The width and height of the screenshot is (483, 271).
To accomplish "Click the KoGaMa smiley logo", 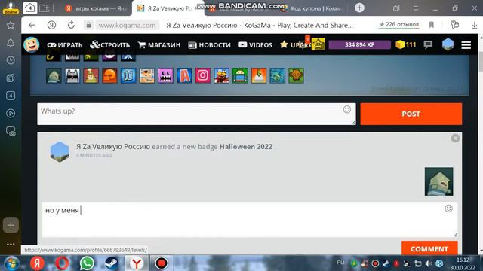I will coord(32,44).
